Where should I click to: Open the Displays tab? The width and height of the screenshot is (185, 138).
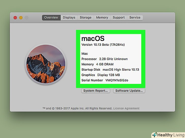click(69, 17)
